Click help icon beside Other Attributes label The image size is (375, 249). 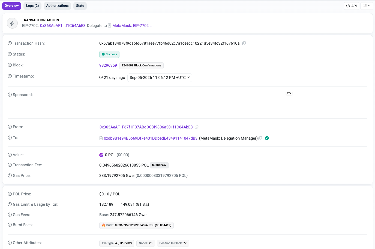[x=10, y=243]
